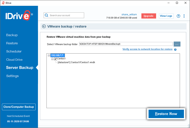190x128 pixels.
Task: Select the 192.168.*.* host tree item
Action: pyautogui.click(x=58, y=55)
